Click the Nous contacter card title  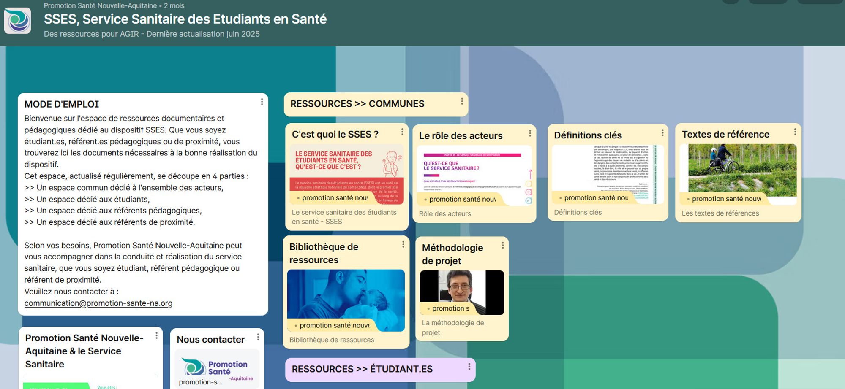tap(210, 339)
